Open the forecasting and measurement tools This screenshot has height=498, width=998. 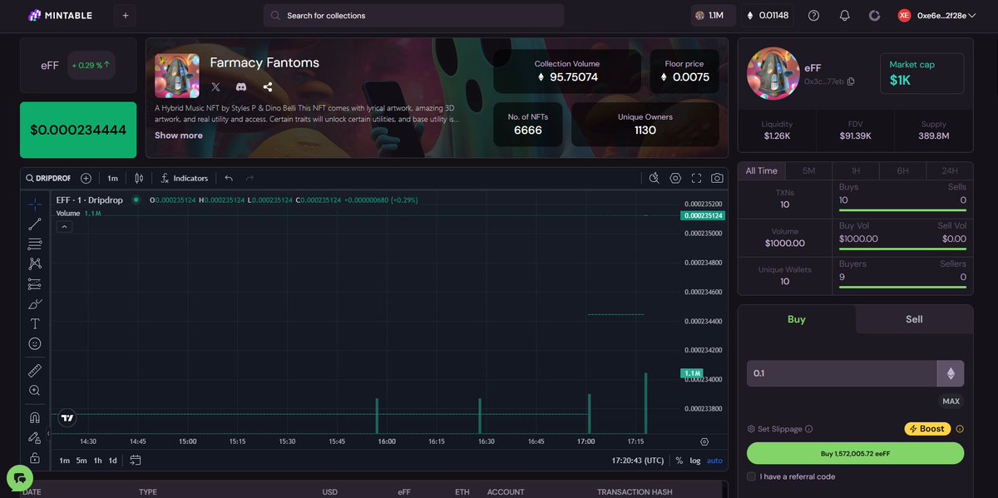[x=35, y=284]
